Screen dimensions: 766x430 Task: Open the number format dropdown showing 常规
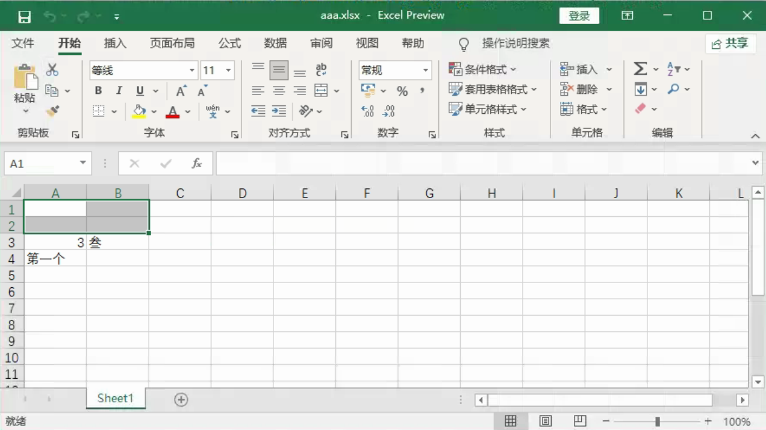[x=425, y=70]
